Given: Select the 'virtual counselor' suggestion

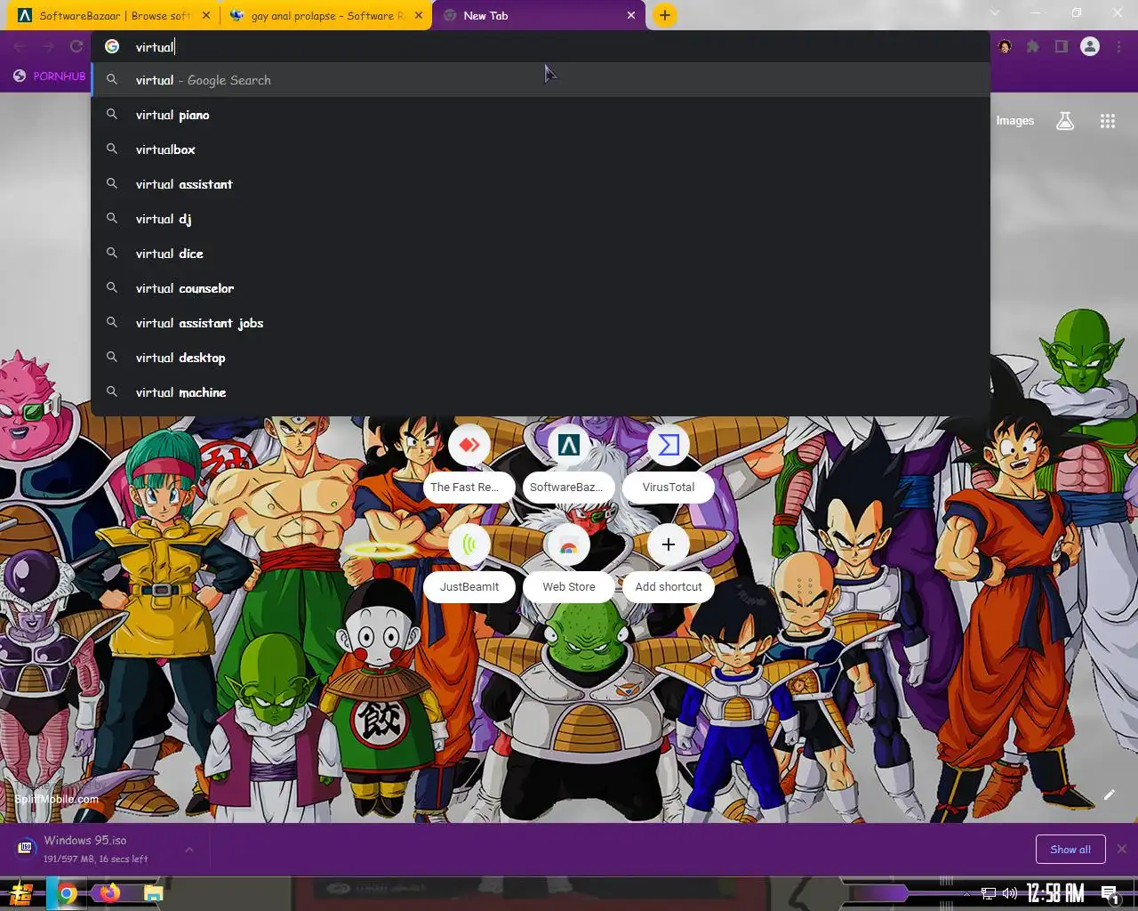Looking at the screenshot, I should 541,288.
